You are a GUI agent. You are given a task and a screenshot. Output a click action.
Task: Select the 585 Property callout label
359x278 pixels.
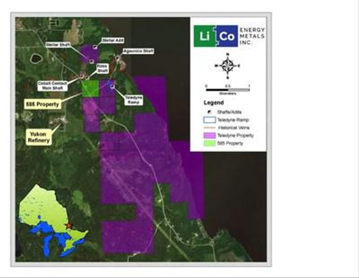(42, 104)
